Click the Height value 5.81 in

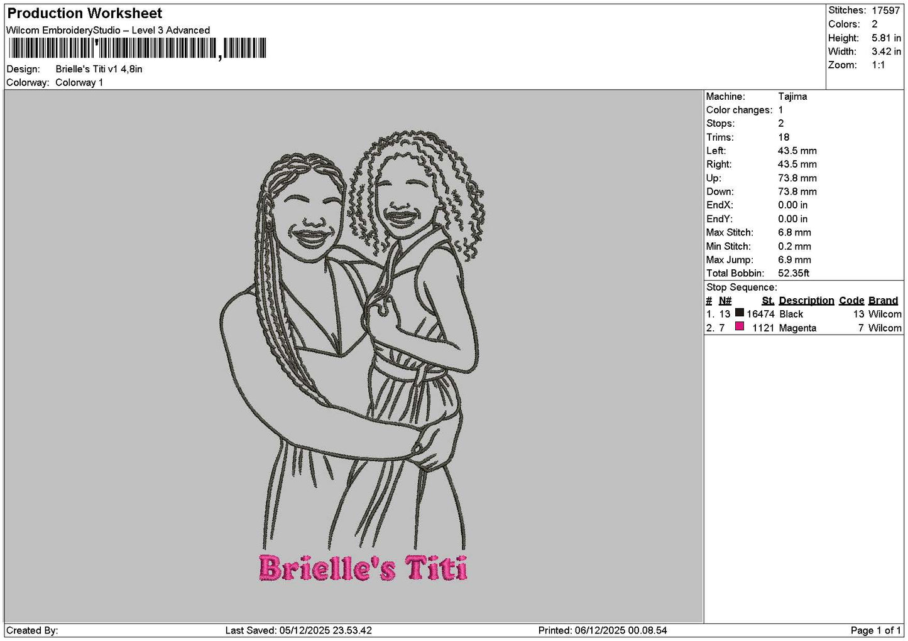point(886,38)
